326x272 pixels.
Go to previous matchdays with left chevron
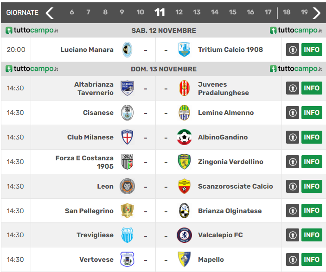(50, 13)
